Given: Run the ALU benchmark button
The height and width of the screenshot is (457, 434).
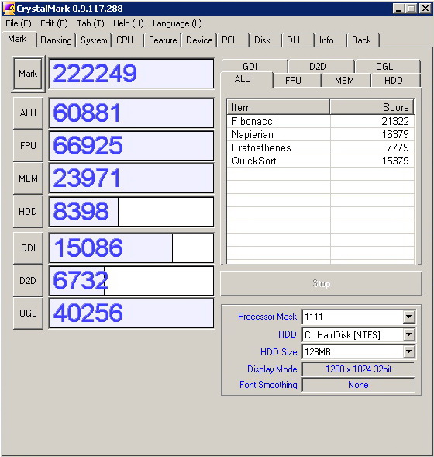Looking at the screenshot, I should pos(28,113).
